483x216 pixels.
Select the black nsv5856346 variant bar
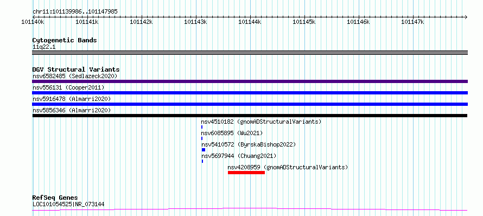tap(250, 116)
